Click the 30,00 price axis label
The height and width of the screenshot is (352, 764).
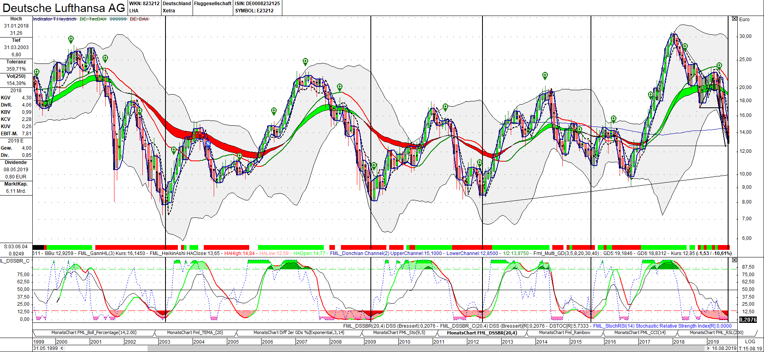(745, 36)
